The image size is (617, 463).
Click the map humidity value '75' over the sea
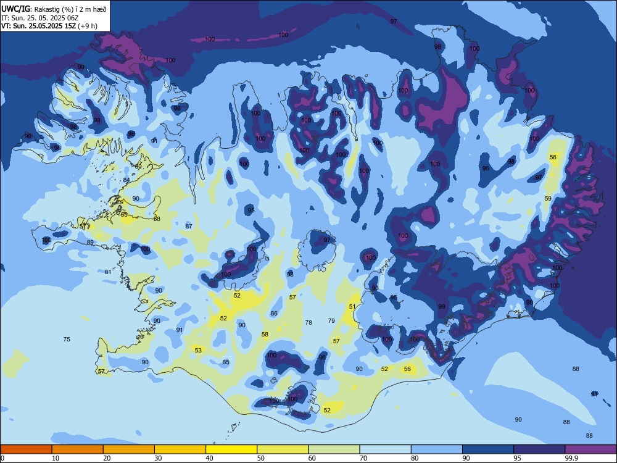coord(67,339)
